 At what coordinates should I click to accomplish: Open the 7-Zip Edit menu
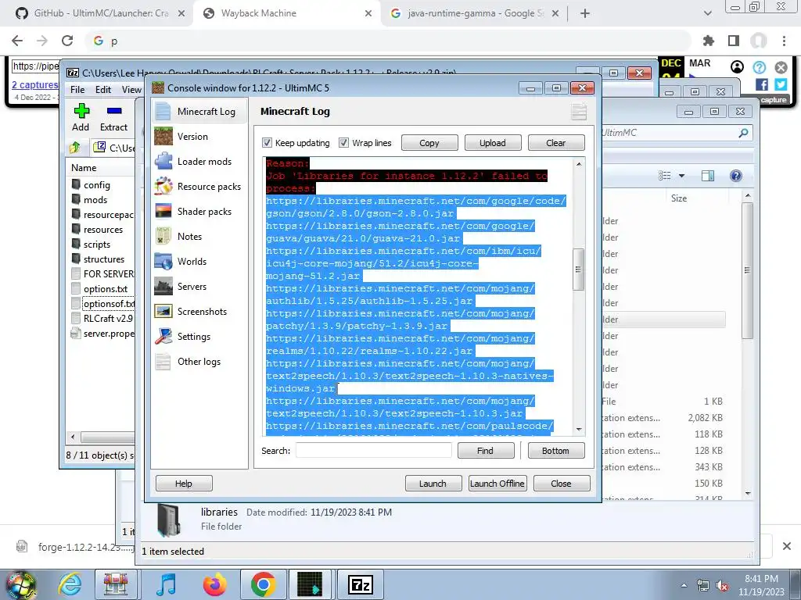coord(102,89)
